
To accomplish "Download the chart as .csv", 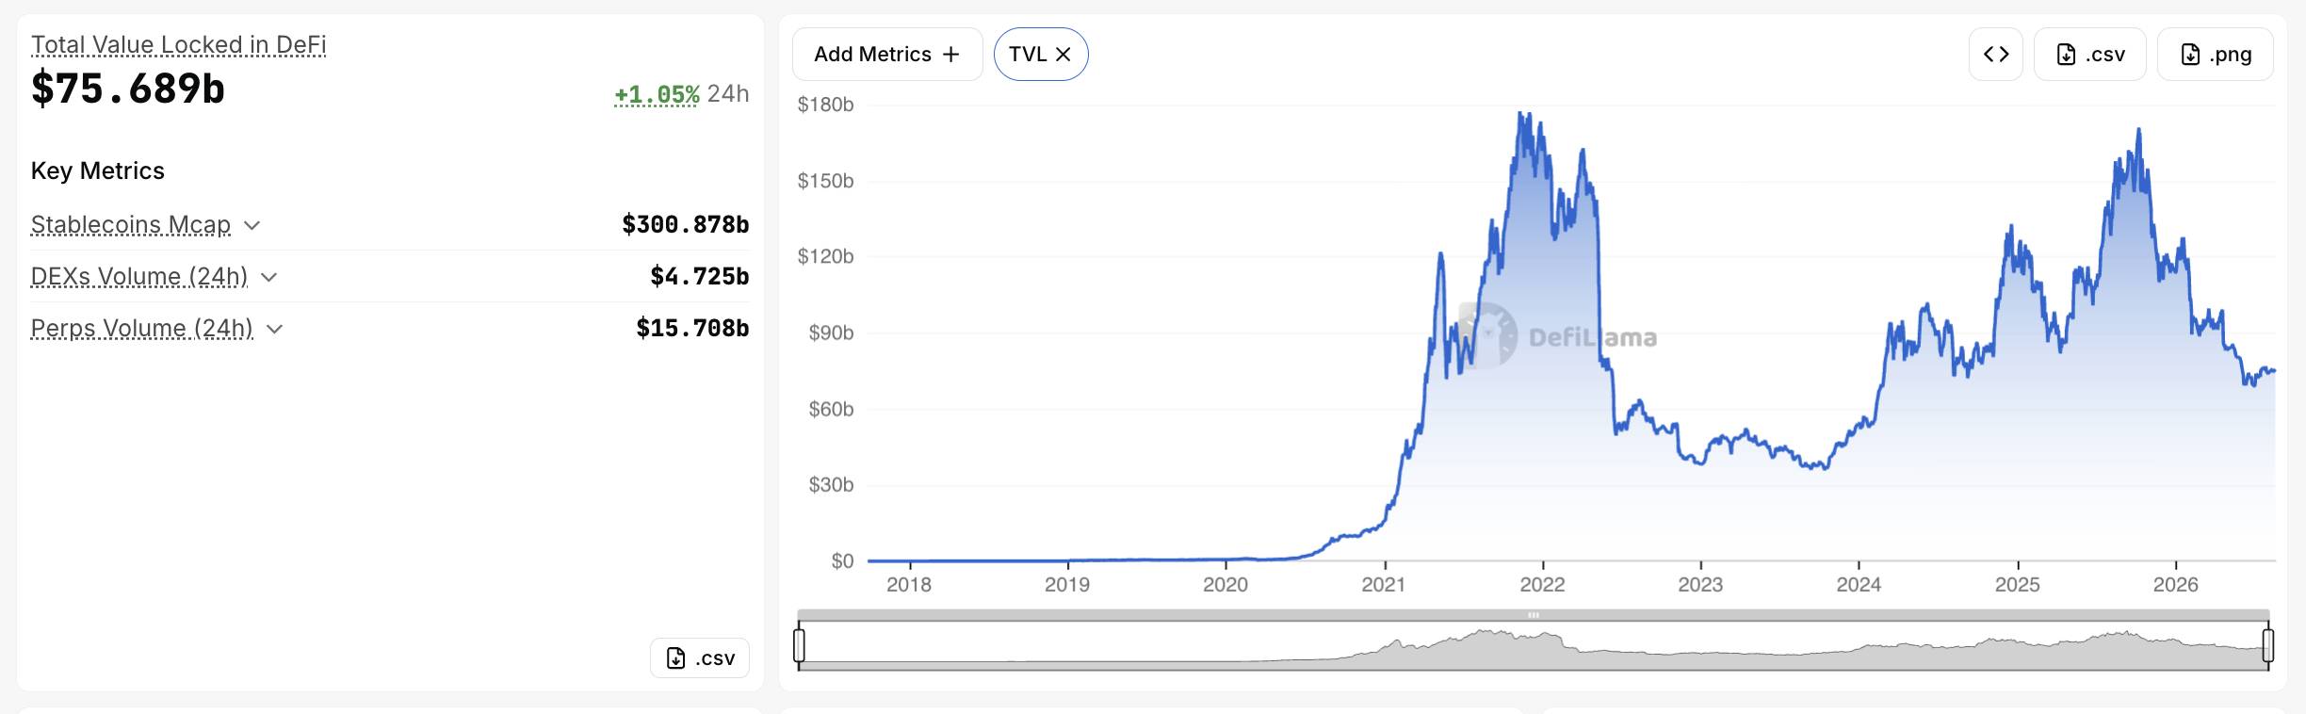I will [x=2089, y=55].
